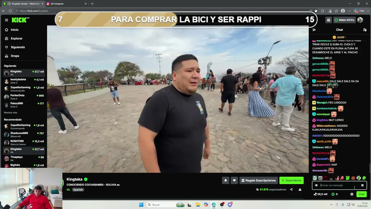371x209 pixels.
Task: Collapse the chat panel with arrow icon
Action: (x=314, y=30)
